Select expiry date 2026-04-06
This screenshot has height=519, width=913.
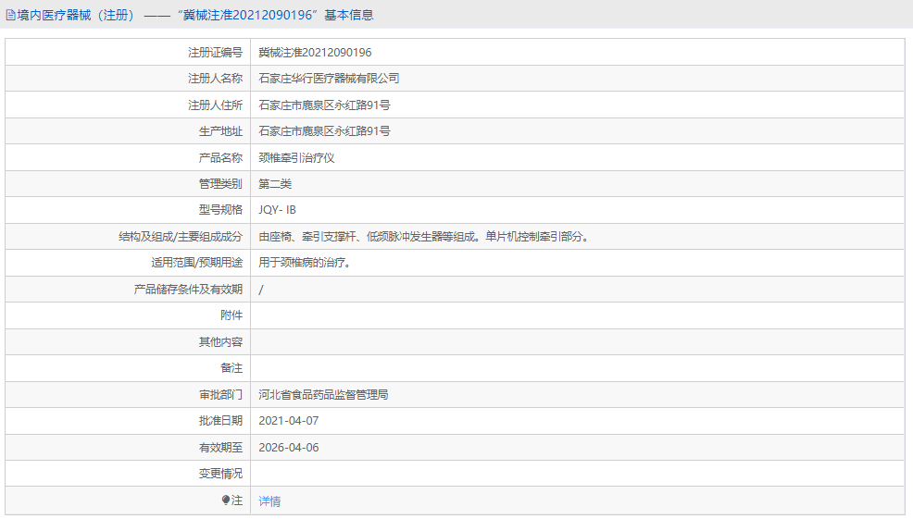tap(289, 448)
